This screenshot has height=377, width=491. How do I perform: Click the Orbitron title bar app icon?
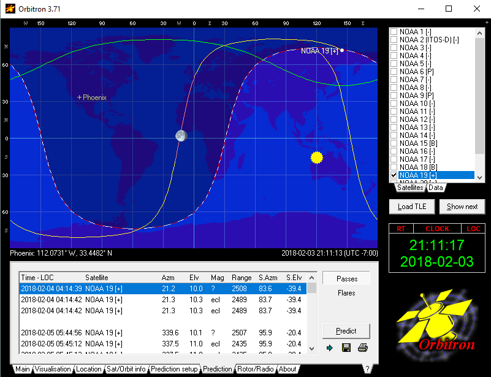click(10, 9)
